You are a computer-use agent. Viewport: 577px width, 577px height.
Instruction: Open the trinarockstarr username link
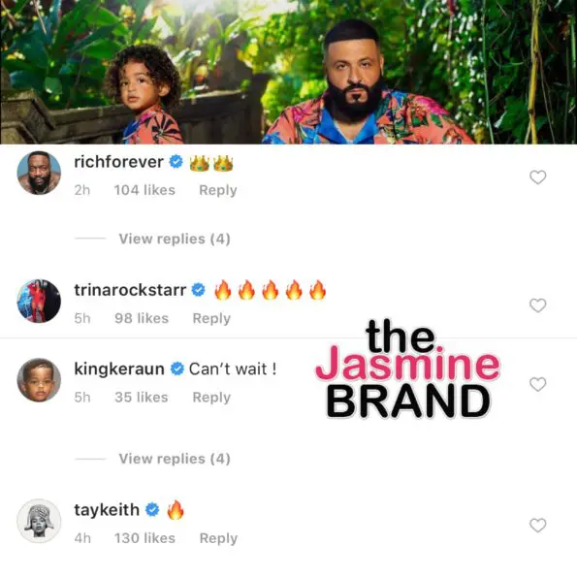click(x=130, y=290)
